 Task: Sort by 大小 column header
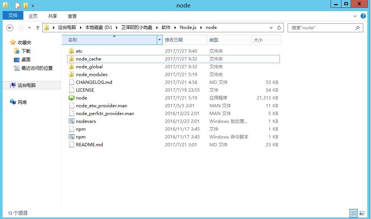pos(266,40)
